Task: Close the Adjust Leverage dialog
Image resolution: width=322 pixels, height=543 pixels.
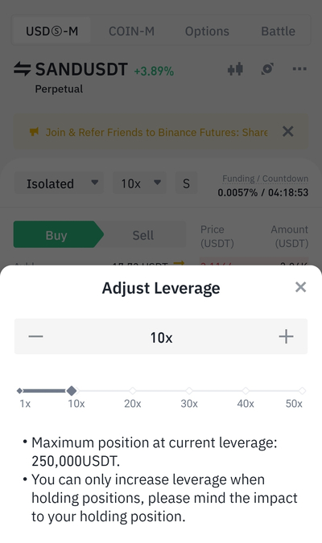Action: [x=300, y=287]
